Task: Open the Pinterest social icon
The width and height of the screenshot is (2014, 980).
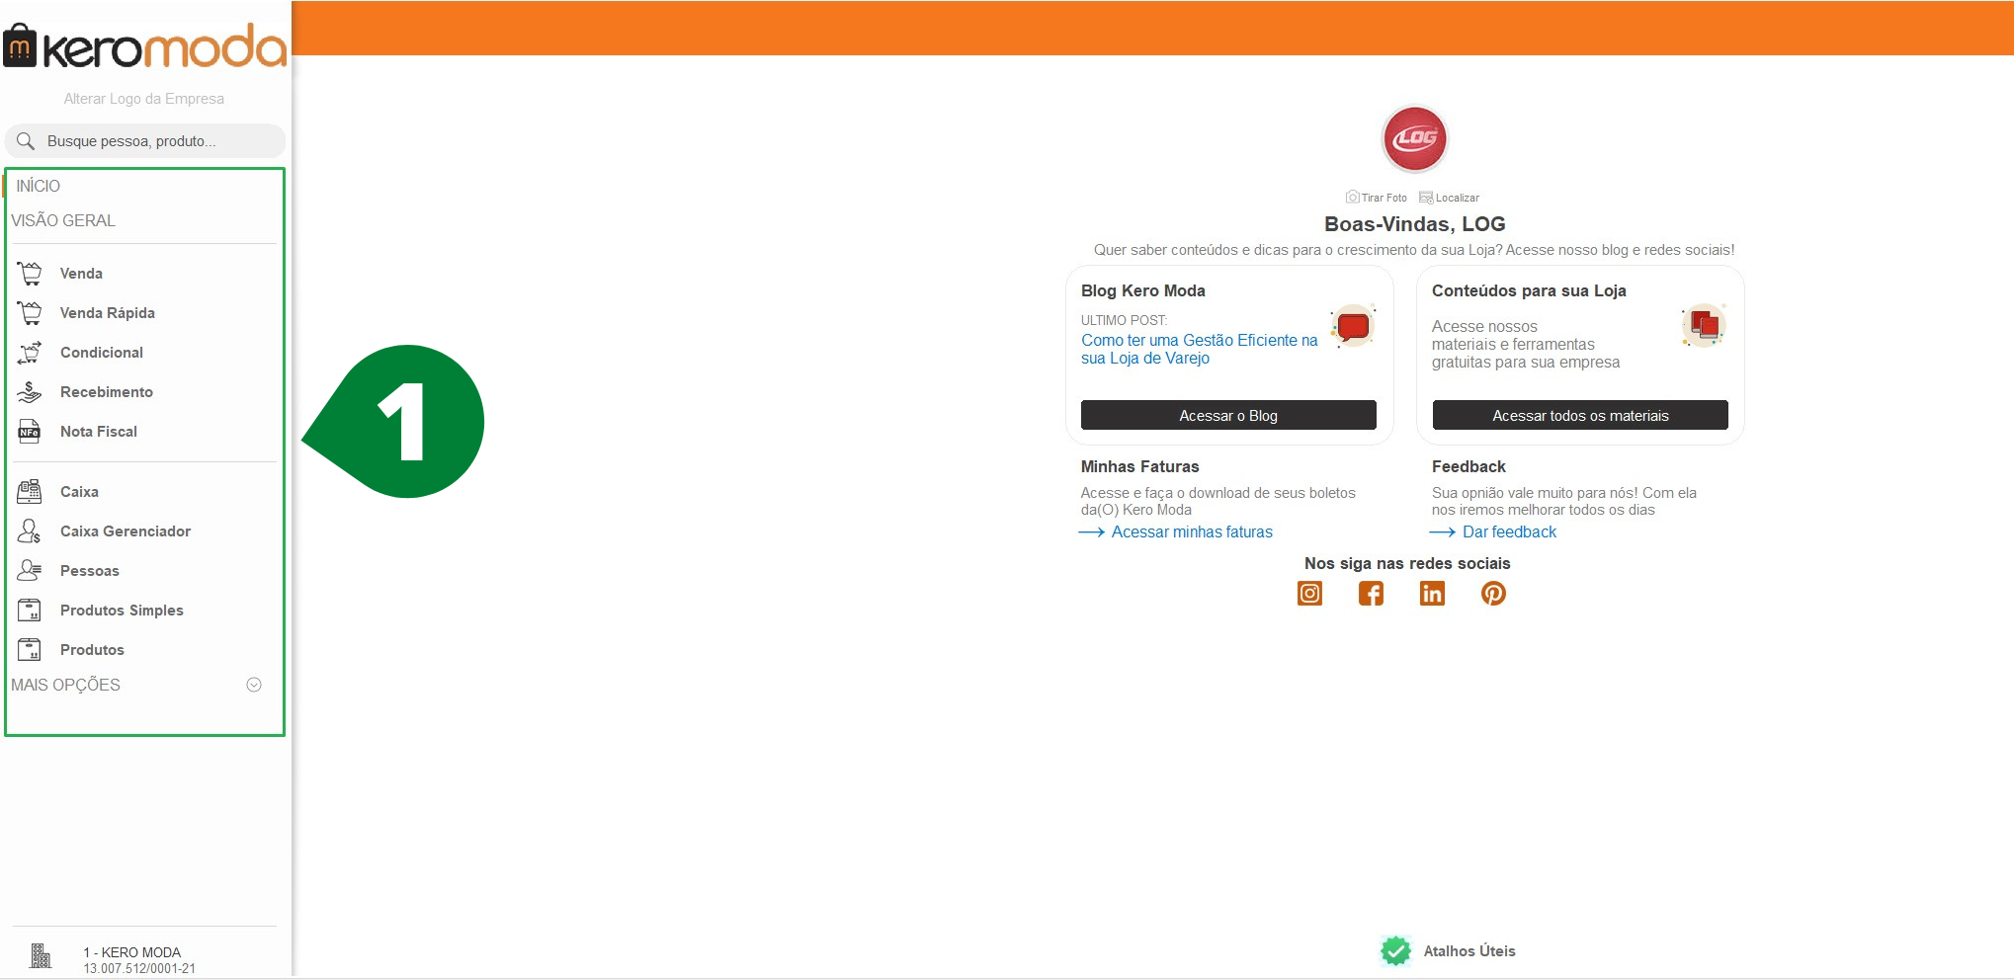Action: (x=1493, y=593)
